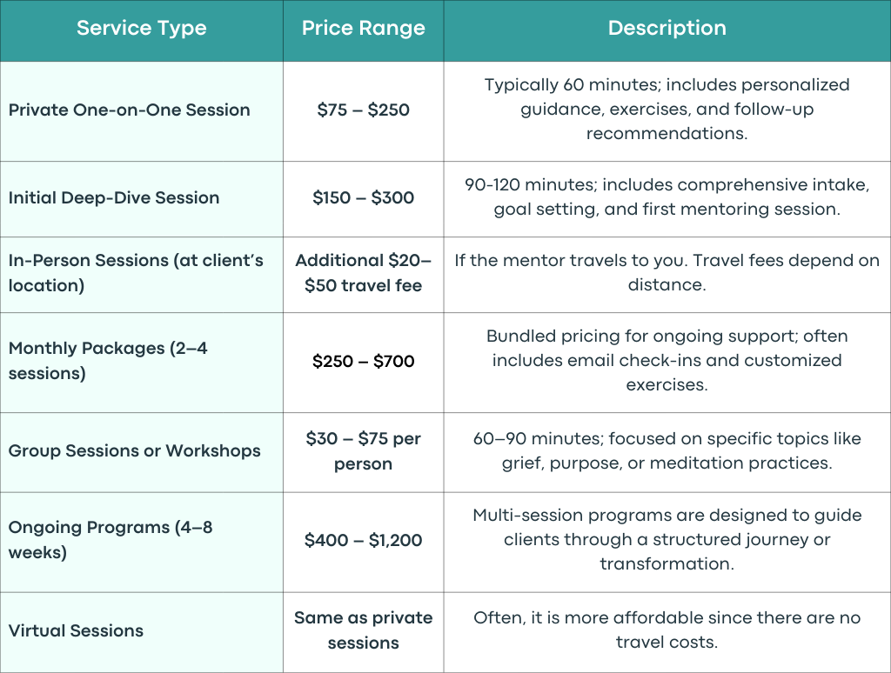Image resolution: width=891 pixels, height=673 pixels.
Task: Select the $150 – $300 price cell
Action: [363, 198]
